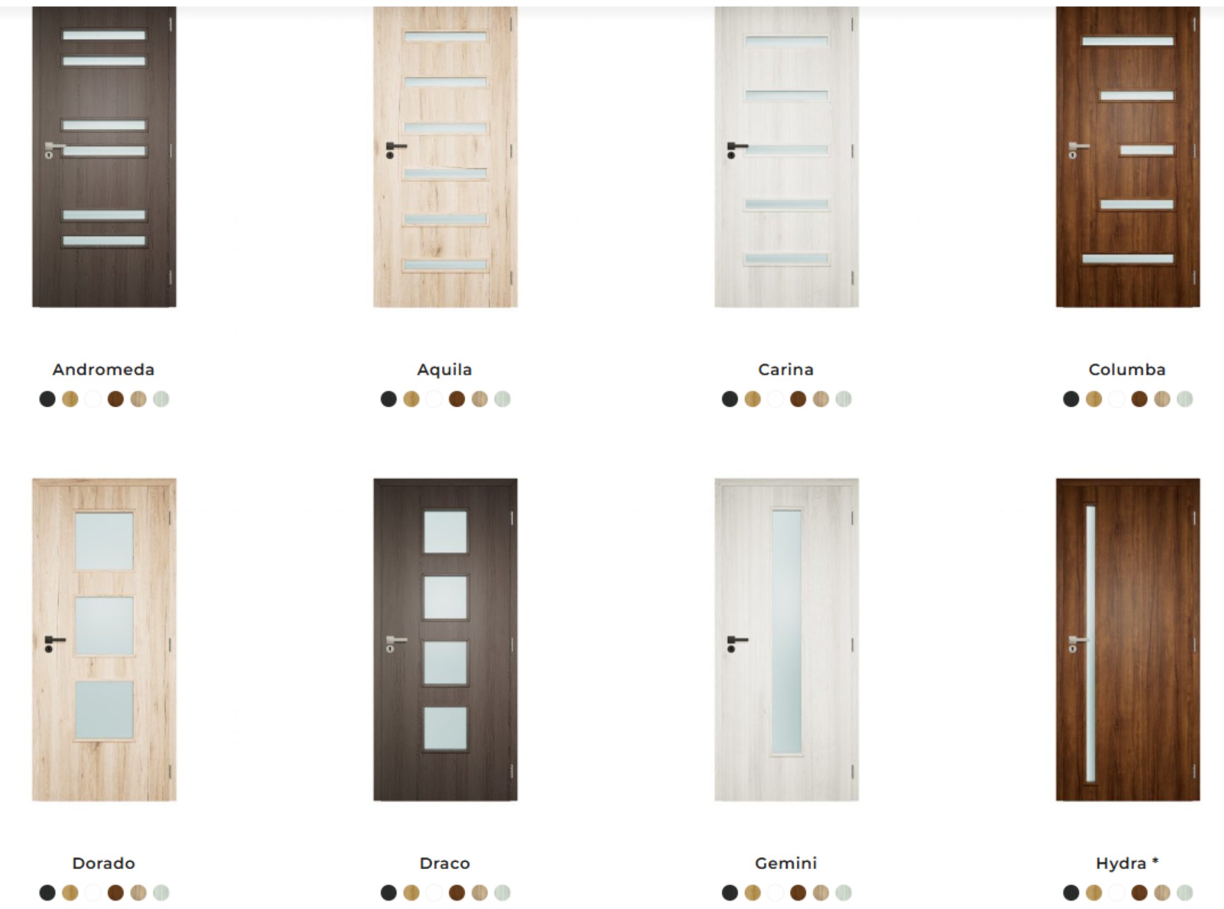The image size is (1224, 909).
Task: Open the Draco name link
Action: pos(445,863)
